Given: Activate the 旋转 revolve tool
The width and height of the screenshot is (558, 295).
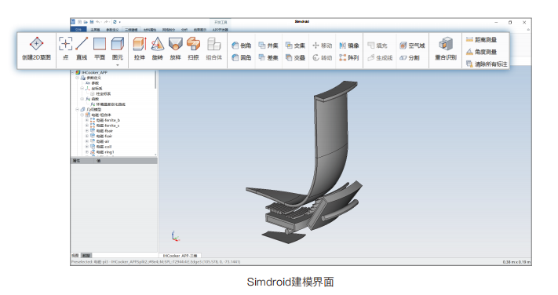Looking at the screenshot, I should [x=157, y=49].
